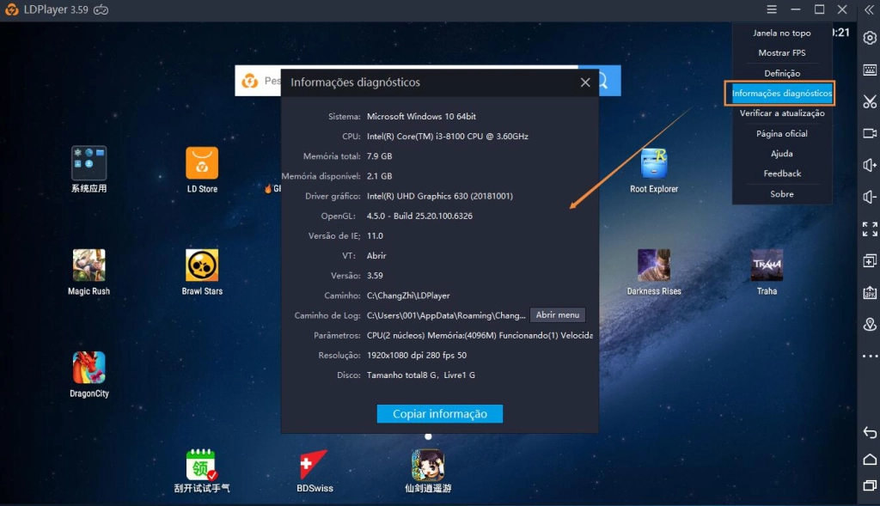
Task: Open 'Página oficial' menu entry
Action: (782, 133)
